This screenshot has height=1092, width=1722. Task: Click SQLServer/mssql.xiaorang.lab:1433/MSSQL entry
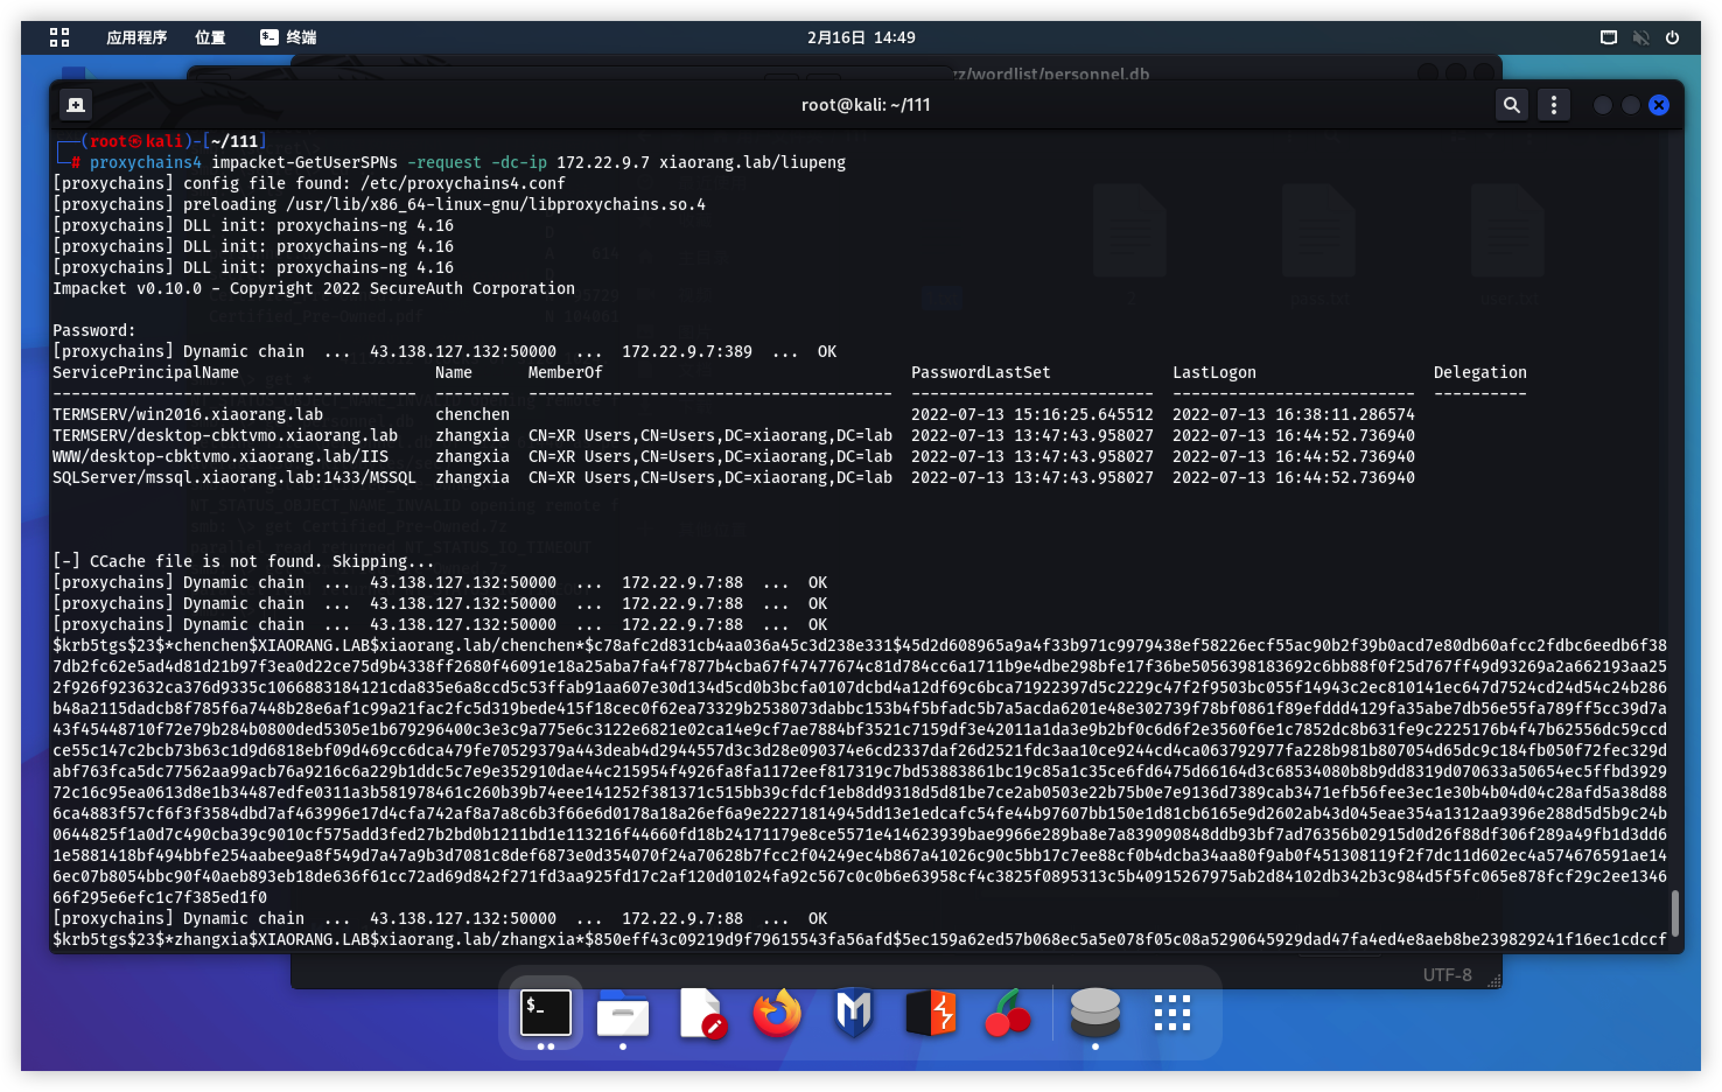pyautogui.click(x=234, y=478)
